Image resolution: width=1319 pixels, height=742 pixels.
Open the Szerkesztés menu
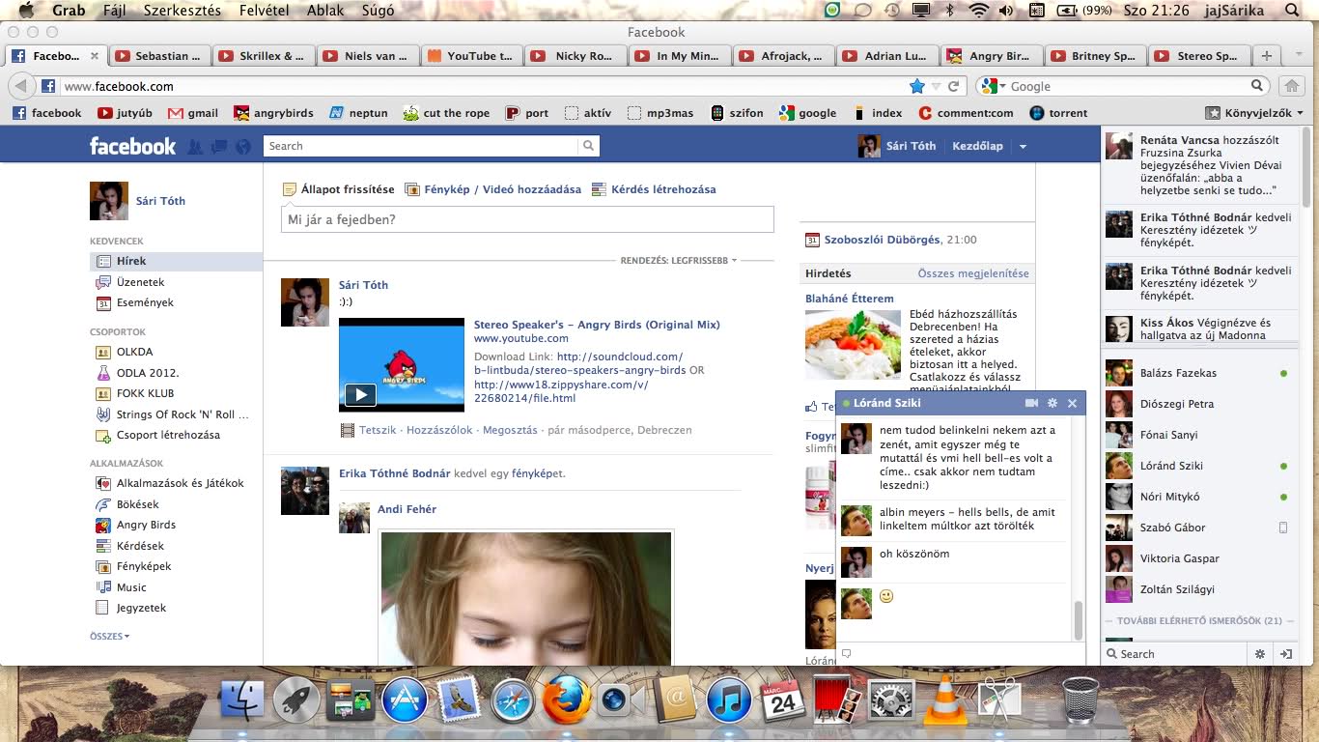(x=182, y=11)
